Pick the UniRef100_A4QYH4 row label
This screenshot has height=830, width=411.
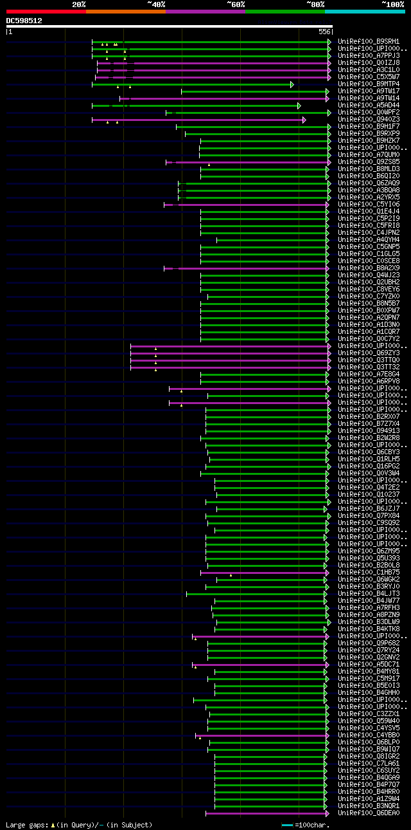click(x=369, y=240)
